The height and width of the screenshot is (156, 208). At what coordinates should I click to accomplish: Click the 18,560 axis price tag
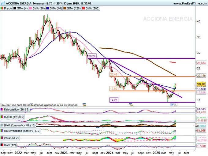201,89
